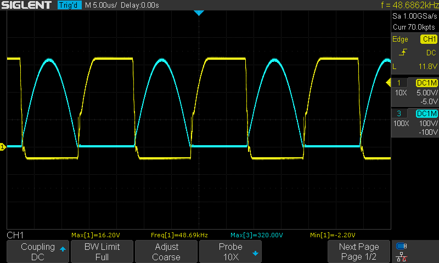
Task: Click the Edge trigger type label
Action: tap(400, 39)
